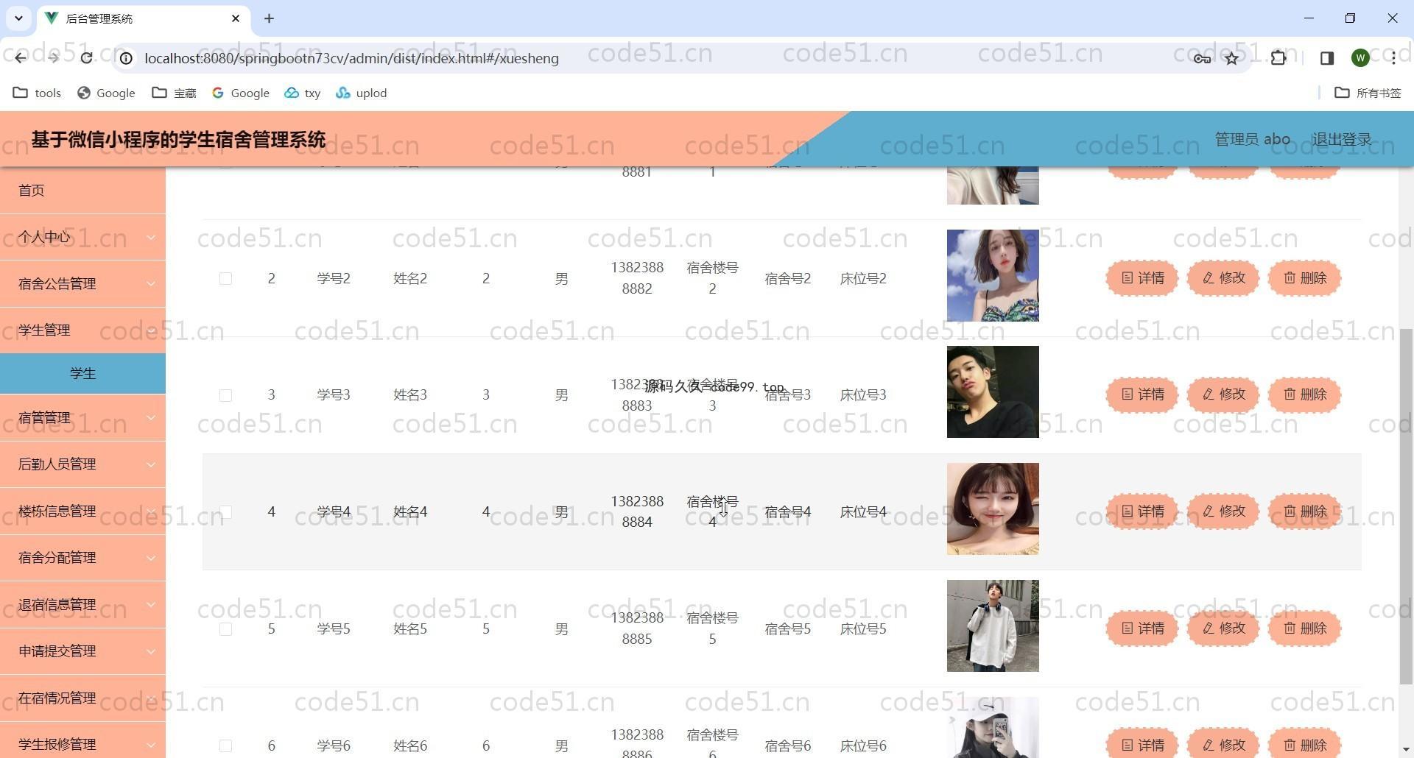The width and height of the screenshot is (1414, 758).
Task: Expand 宿管管理 menu
Action: tap(82, 417)
